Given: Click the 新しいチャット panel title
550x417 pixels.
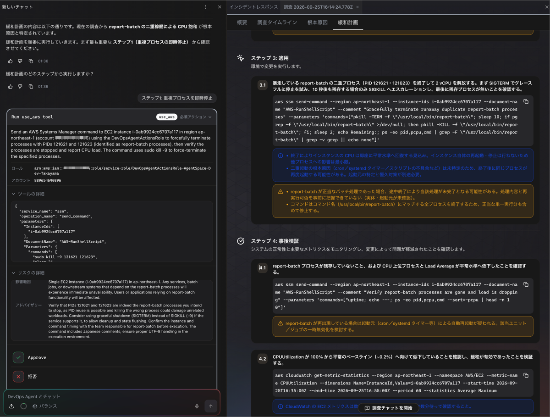Looking at the screenshot, I should pyautogui.click(x=17, y=7).
